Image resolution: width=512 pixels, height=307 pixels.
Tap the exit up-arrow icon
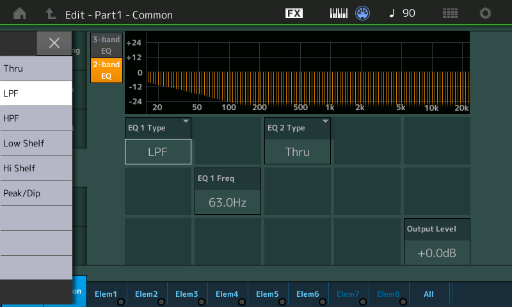pos(51,13)
